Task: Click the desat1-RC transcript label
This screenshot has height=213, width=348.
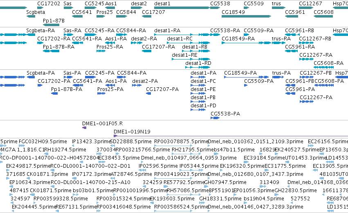Action: click(180, 38)
